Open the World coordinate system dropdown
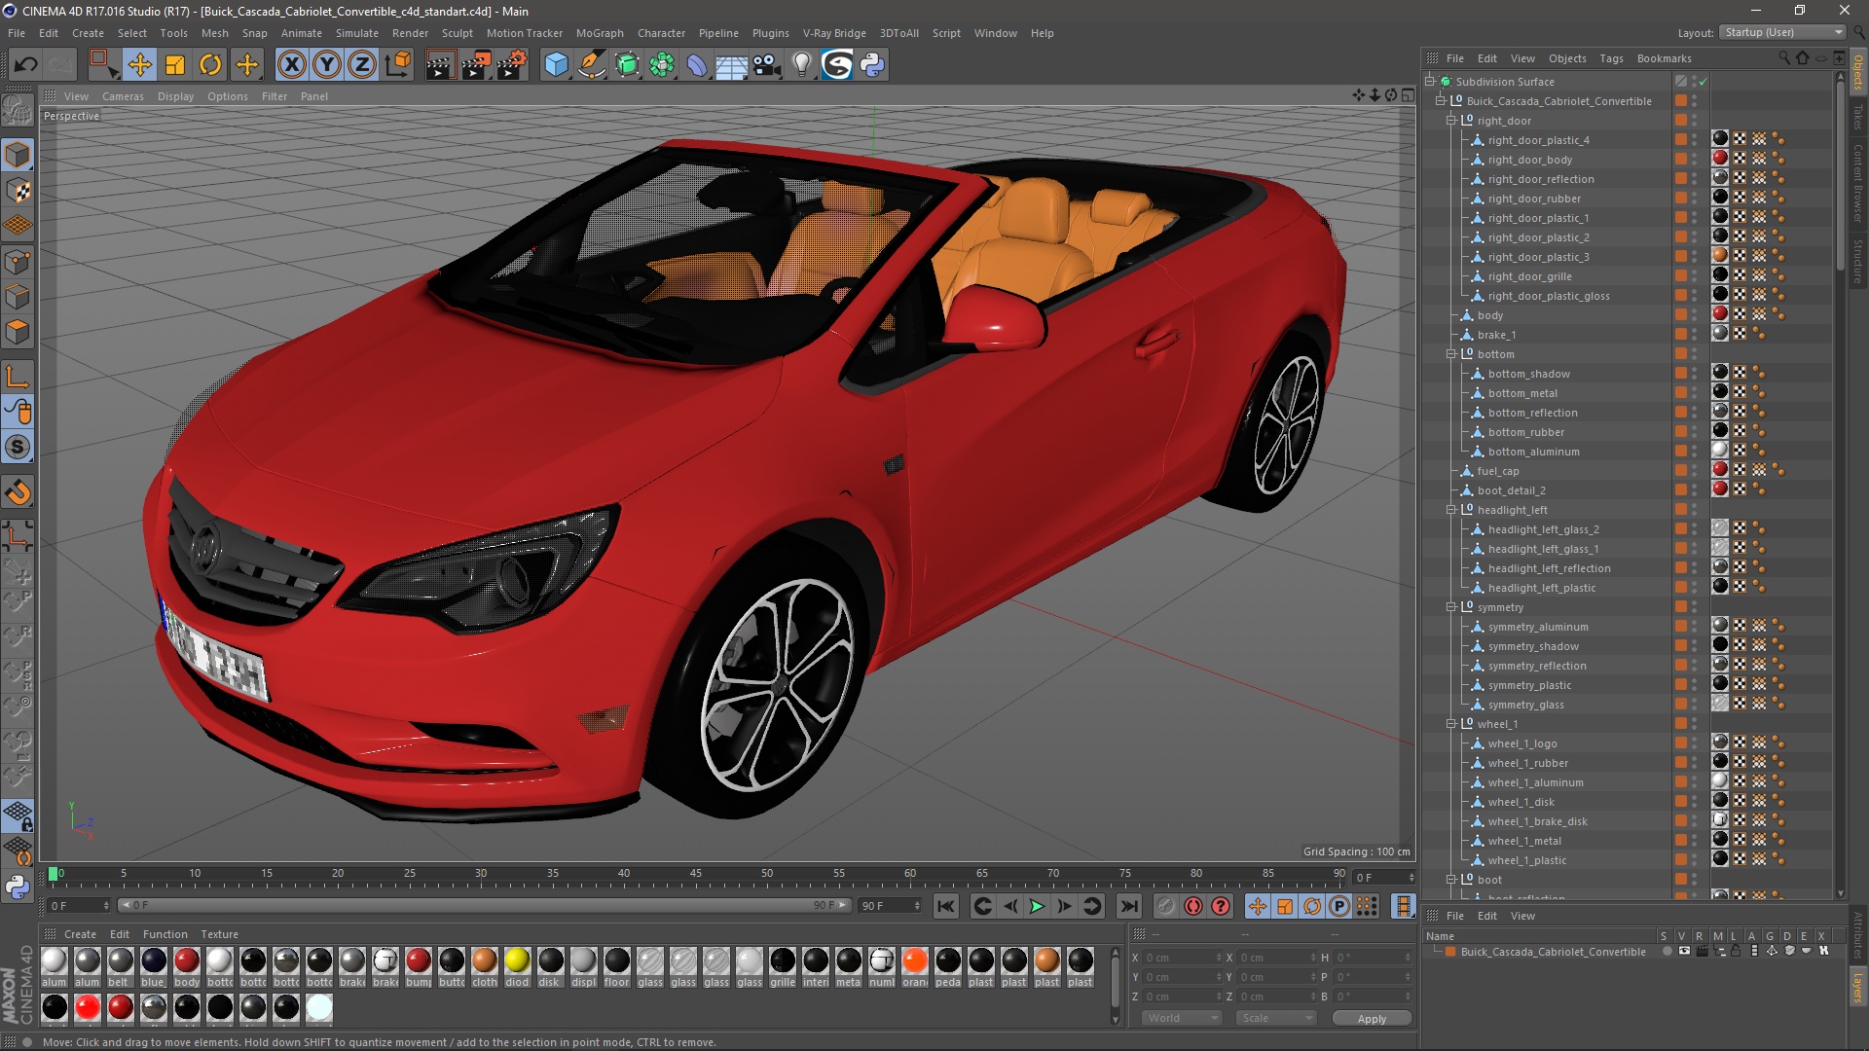This screenshot has width=1869, height=1051. 1182,1018
